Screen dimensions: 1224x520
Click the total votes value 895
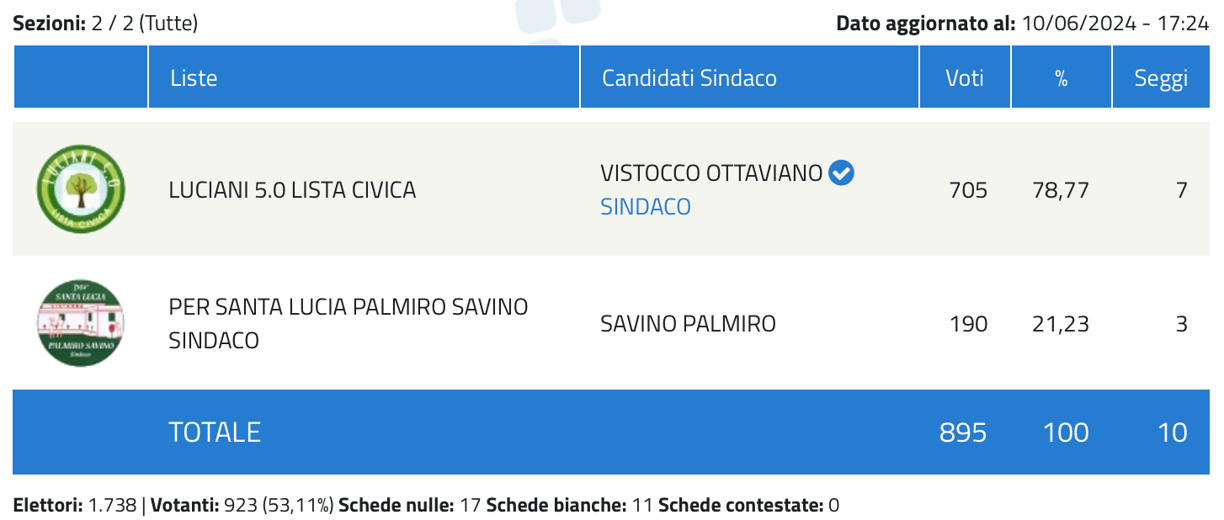pos(963,432)
